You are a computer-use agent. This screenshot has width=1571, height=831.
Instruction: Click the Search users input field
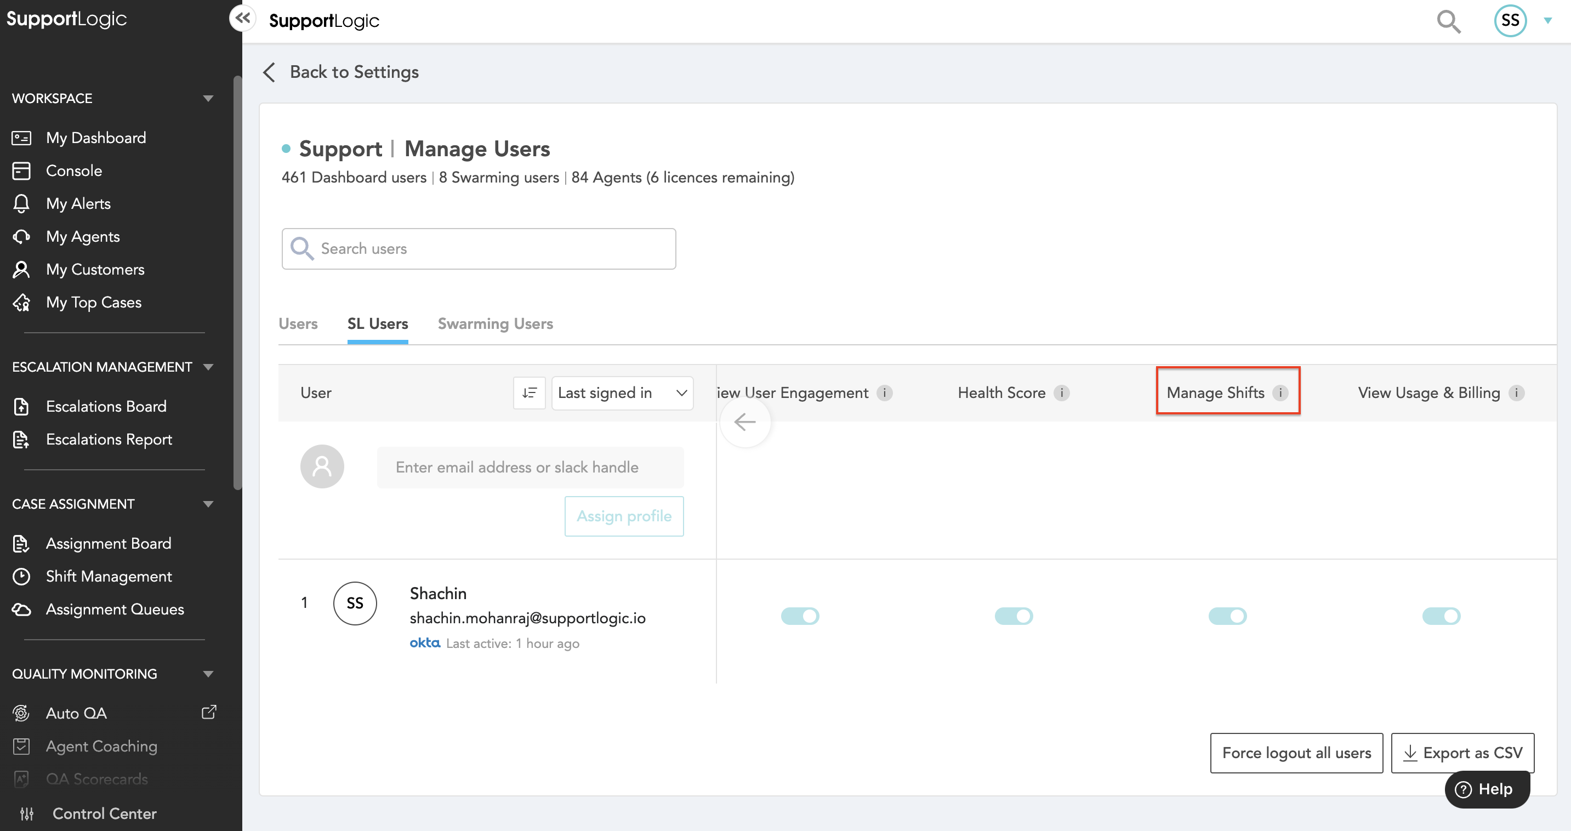pyautogui.click(x=479, y=249)
